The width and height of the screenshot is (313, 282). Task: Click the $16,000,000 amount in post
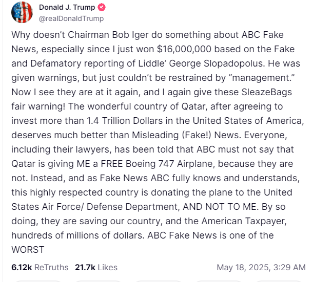184,49
